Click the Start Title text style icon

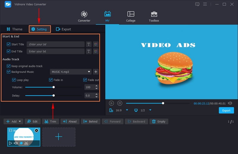click(x=88, y=44)
